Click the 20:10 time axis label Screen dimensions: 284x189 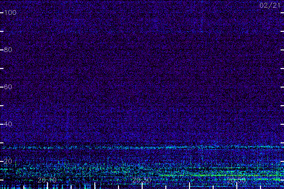(x=47, y=180)
